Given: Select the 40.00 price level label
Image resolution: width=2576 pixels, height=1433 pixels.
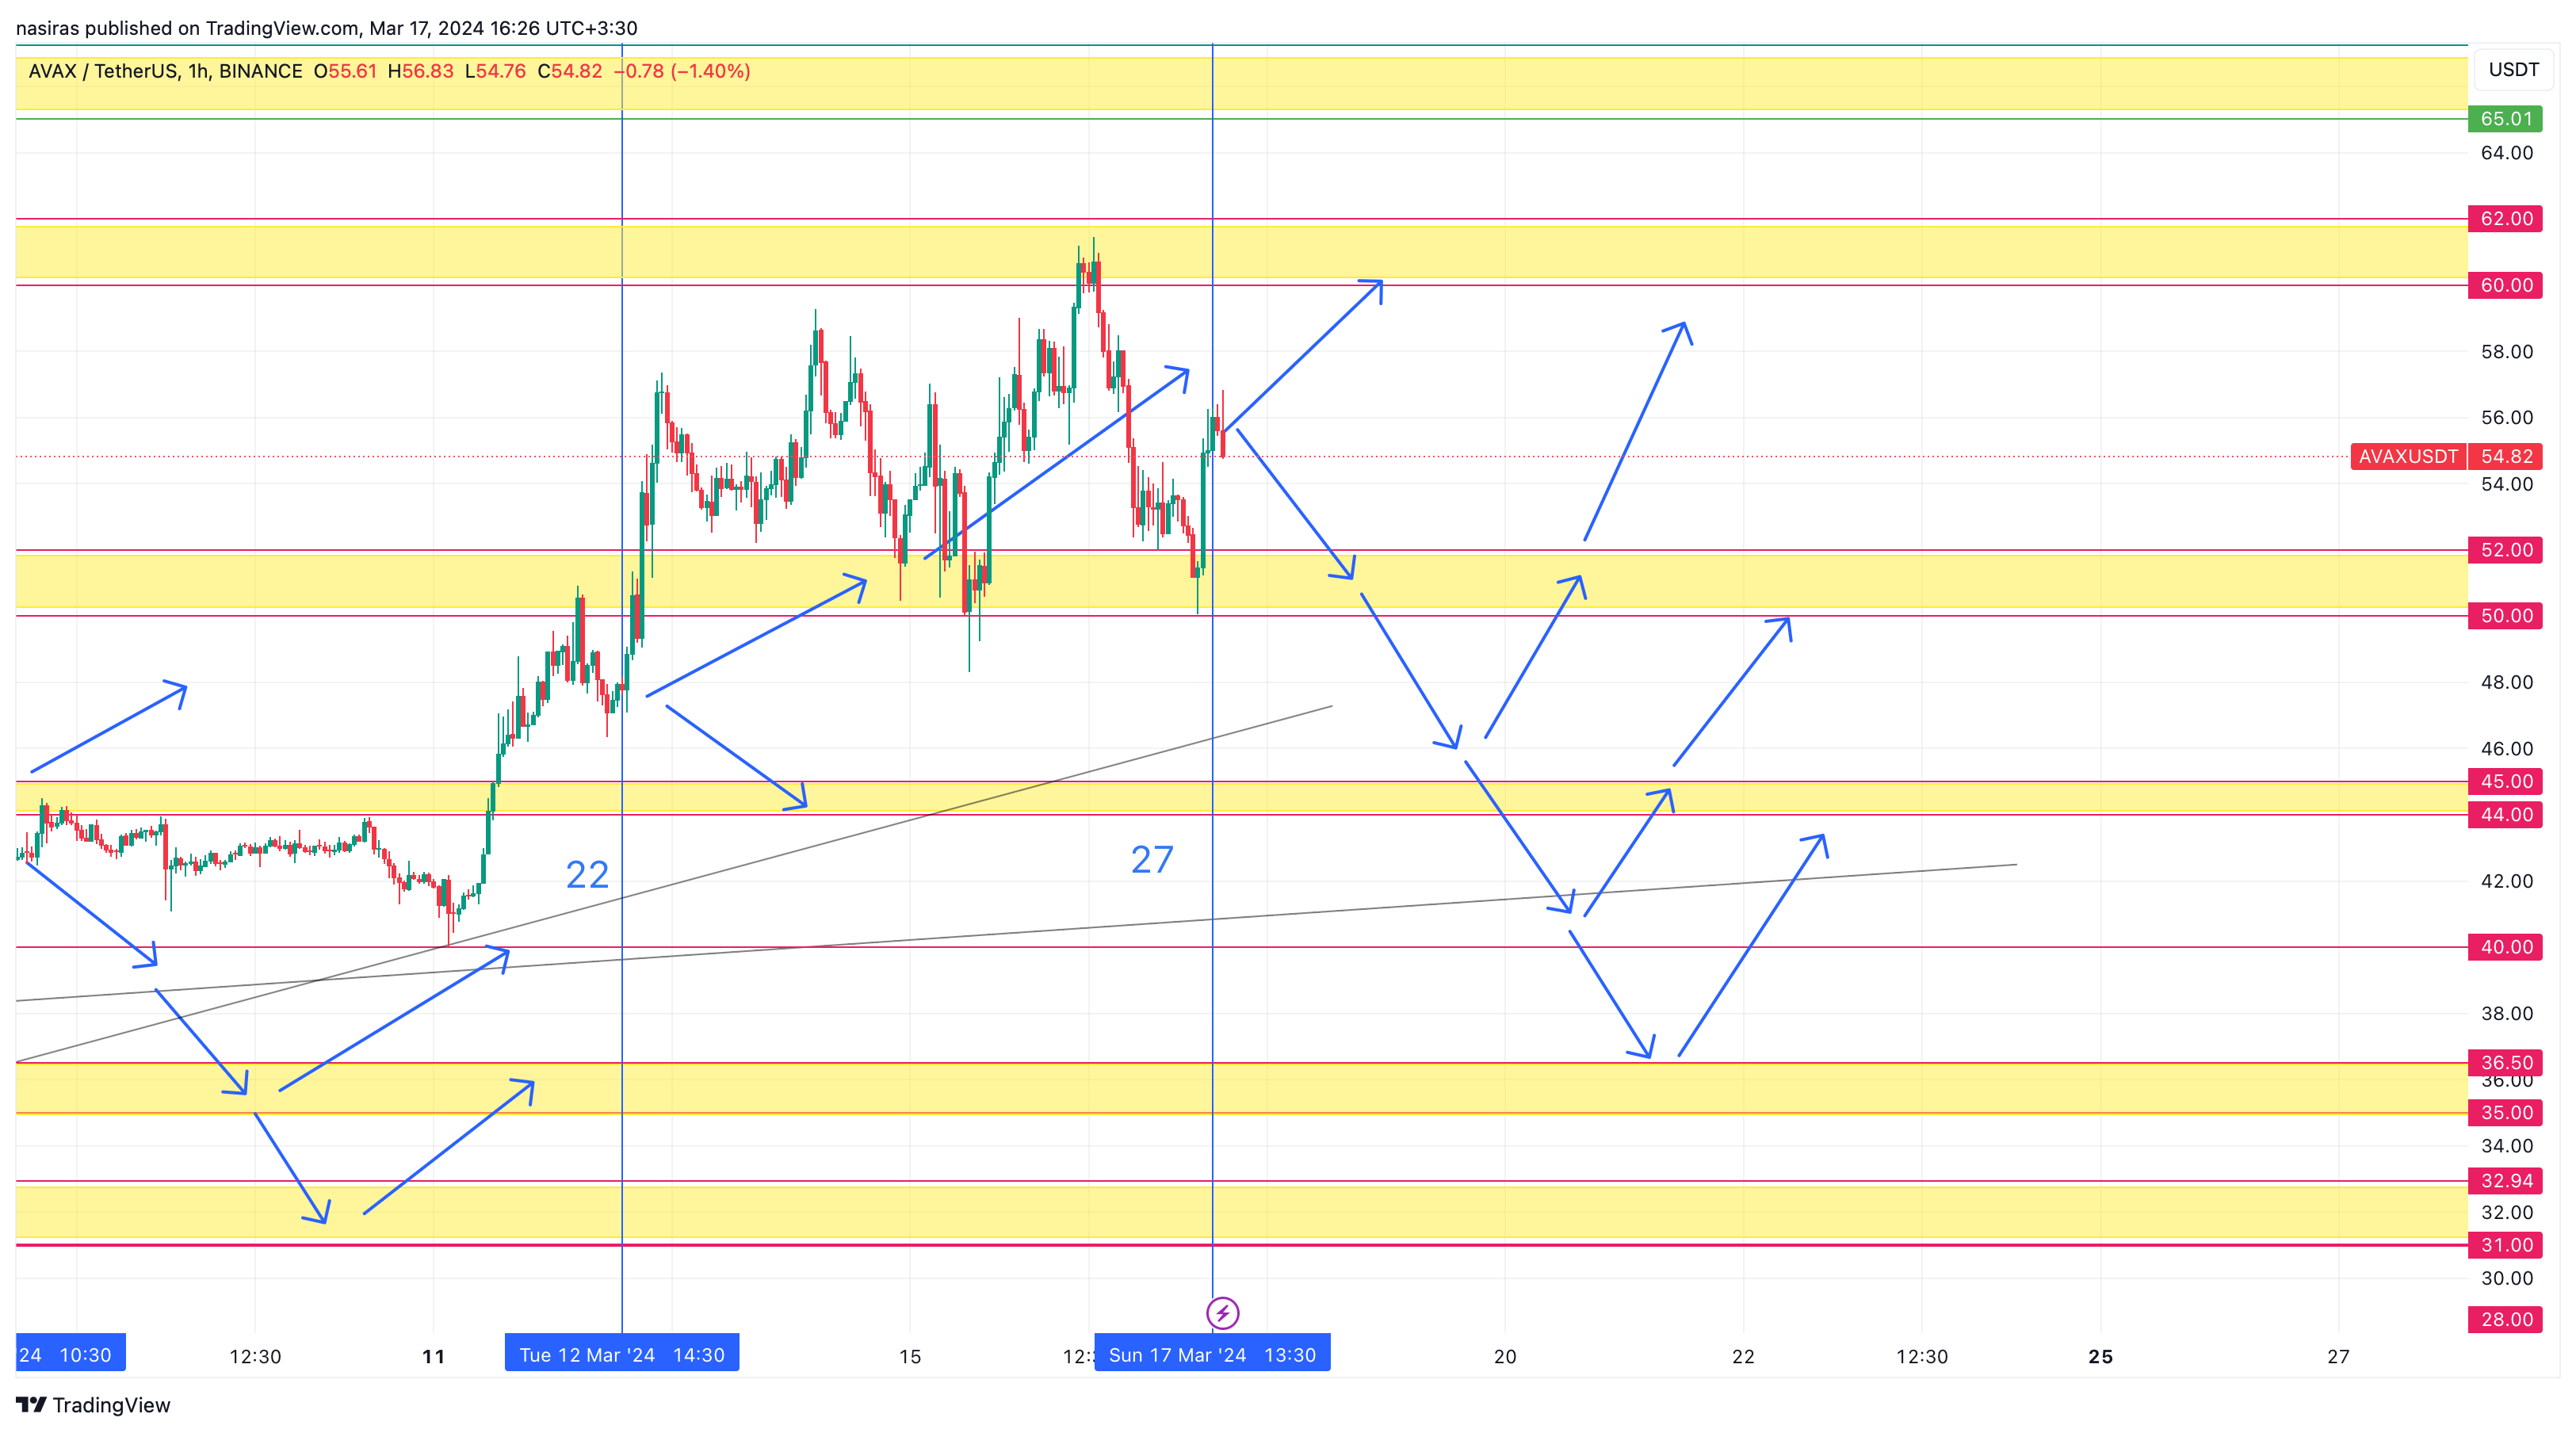Looking at the screenshot, I should tap(2505, 946).
